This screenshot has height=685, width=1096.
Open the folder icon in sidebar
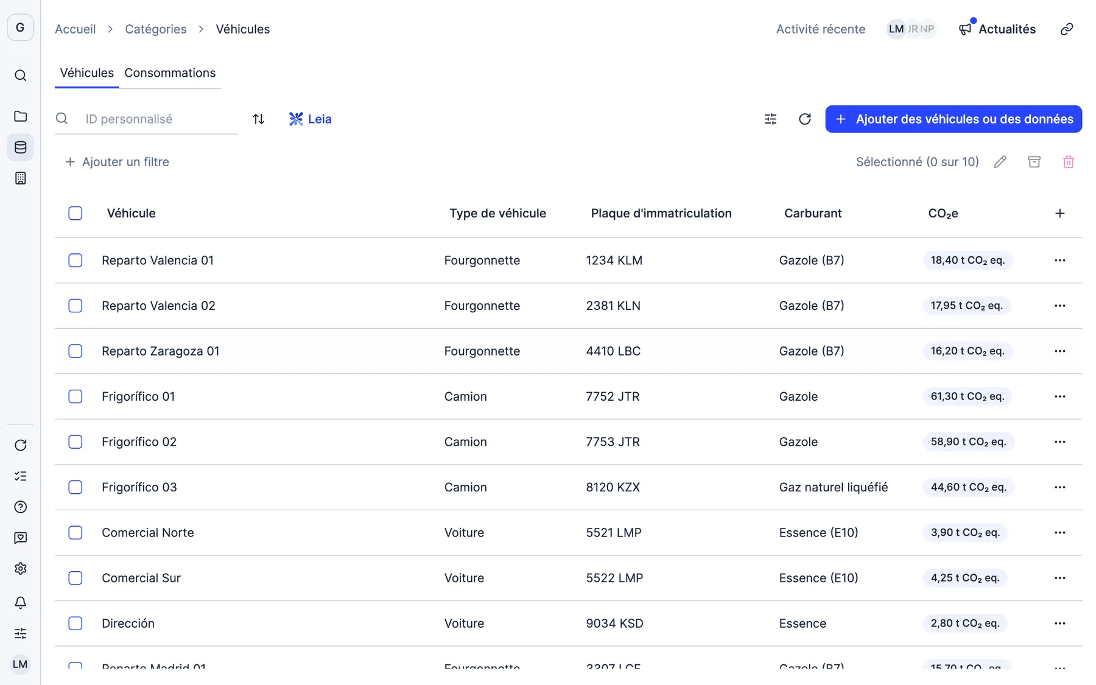20,116
